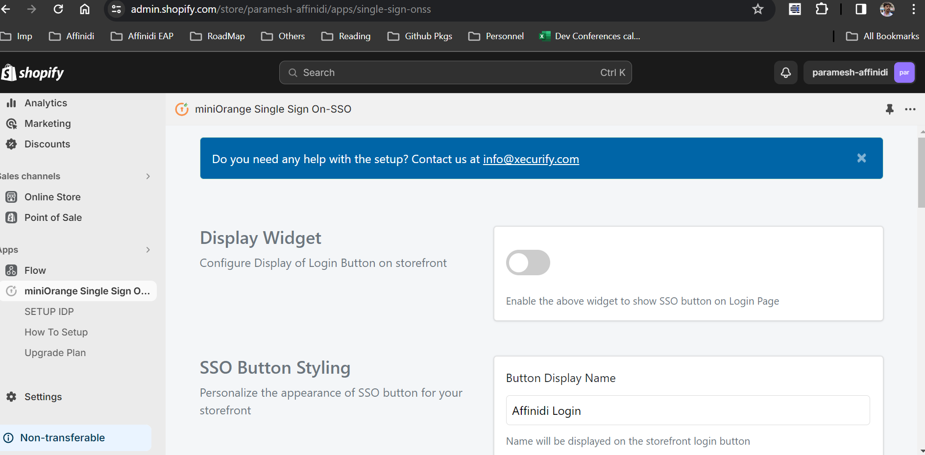This screenshot has width=925, height=455.
Task: Open the app more-options ellipsis
Action: click(x=910, y=109)
